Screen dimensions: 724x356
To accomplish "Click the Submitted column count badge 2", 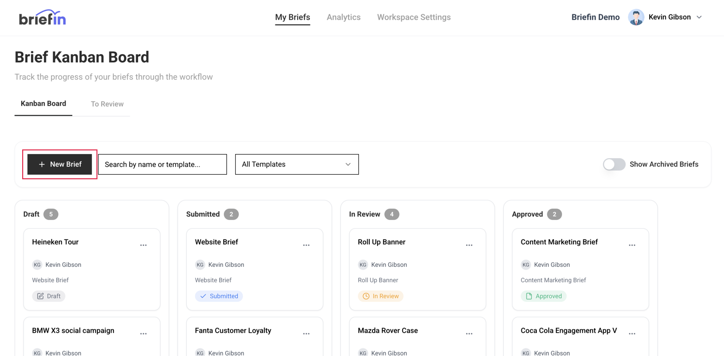I will coord(231,214).
